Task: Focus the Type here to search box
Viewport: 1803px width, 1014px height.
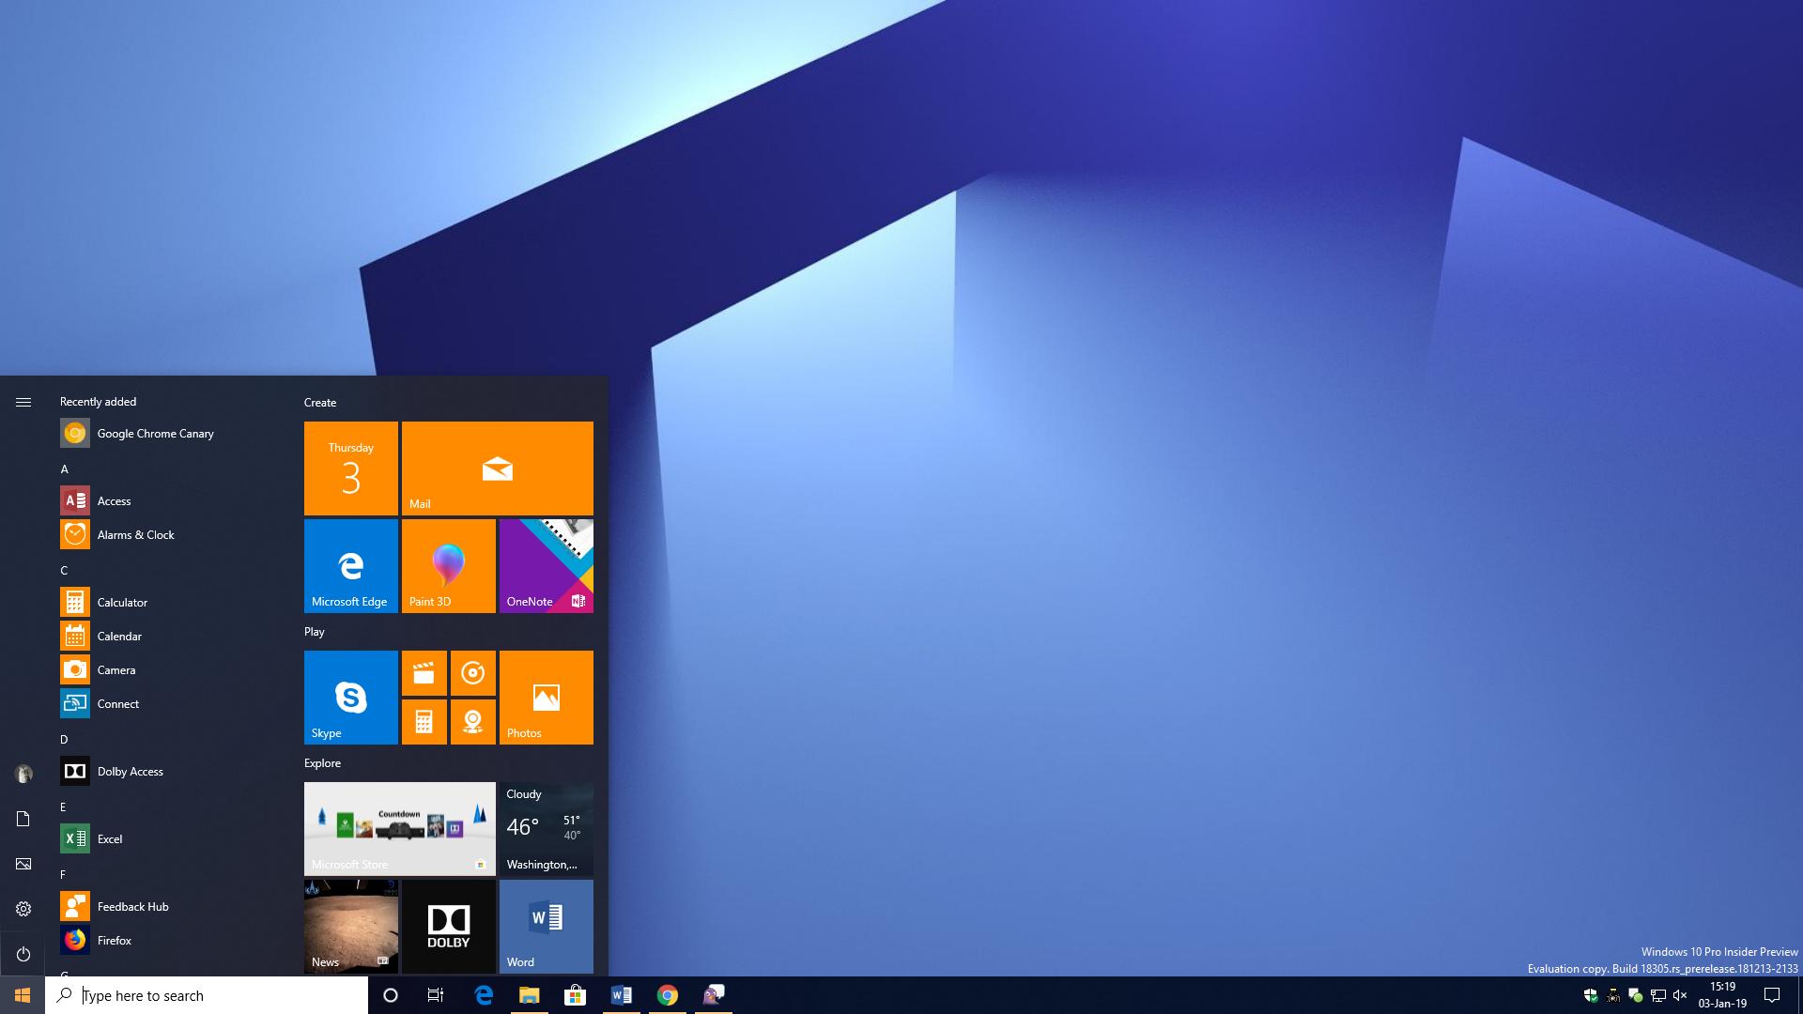Action: (207, 995)
